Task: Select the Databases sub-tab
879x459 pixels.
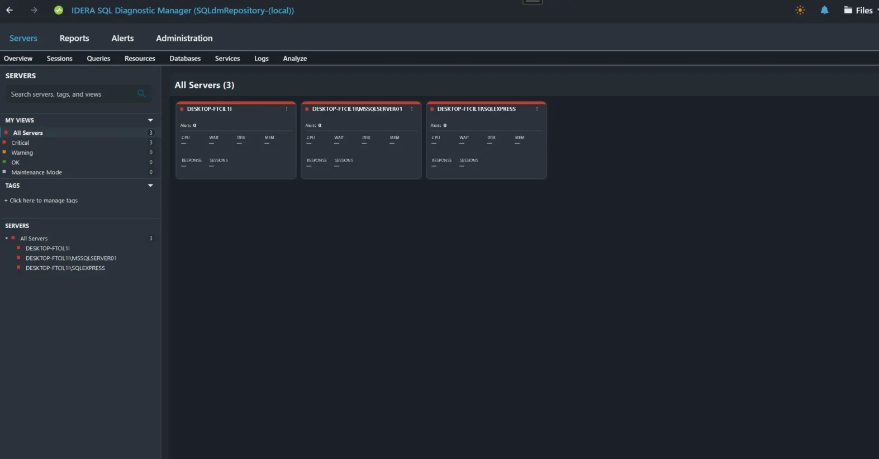Action: point(185,58)
